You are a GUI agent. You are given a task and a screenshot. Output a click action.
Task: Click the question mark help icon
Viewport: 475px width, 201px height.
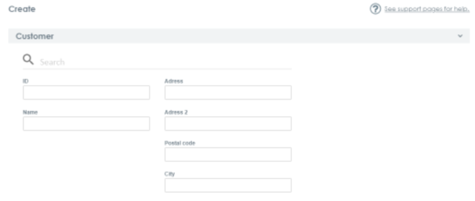375,9
